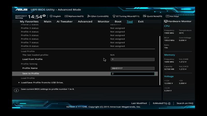Click the Hardware Monitor screen icon
The height and width of the screenshot is (116, 207).
click(166, 21)
